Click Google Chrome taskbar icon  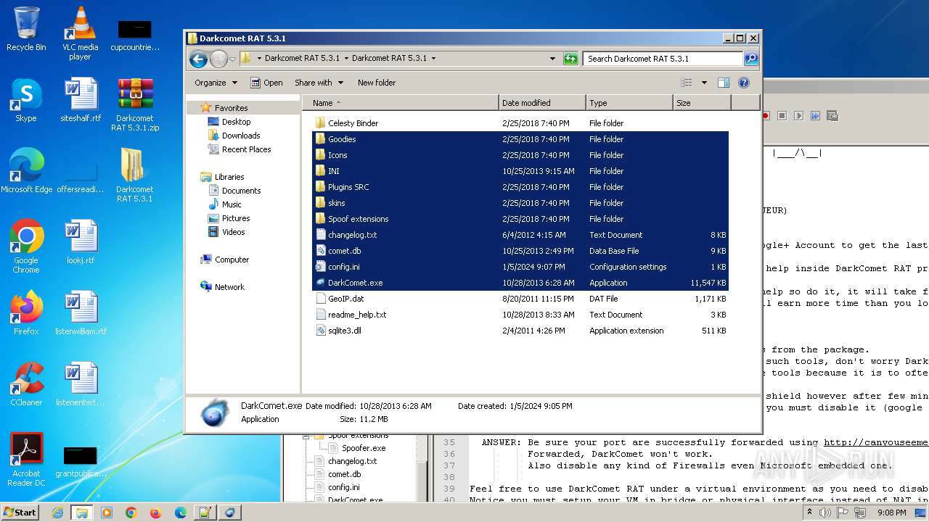pos(131,513)
